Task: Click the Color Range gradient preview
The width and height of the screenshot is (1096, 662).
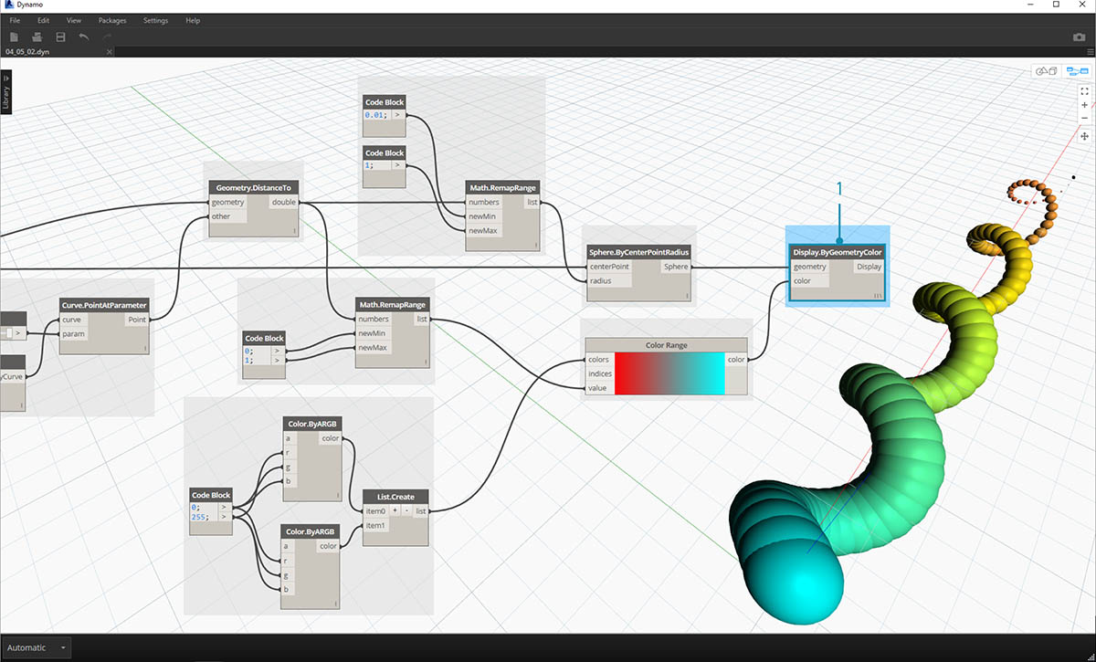Action: (x=669, y=373)
